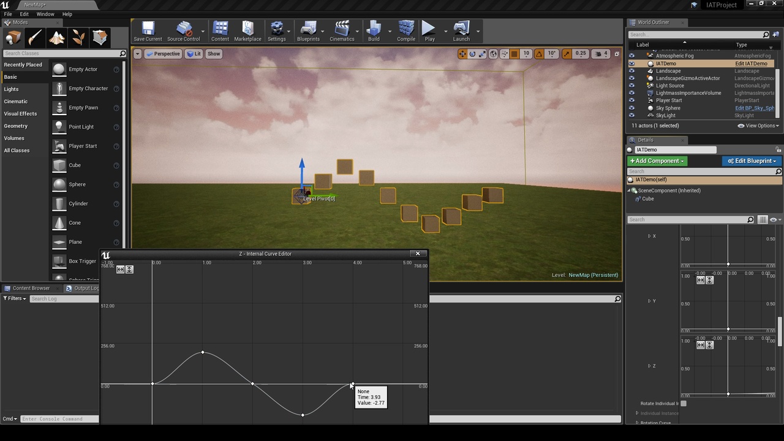784x441 pixels.
Task: Open the Help menu
Action: [67, 14]
